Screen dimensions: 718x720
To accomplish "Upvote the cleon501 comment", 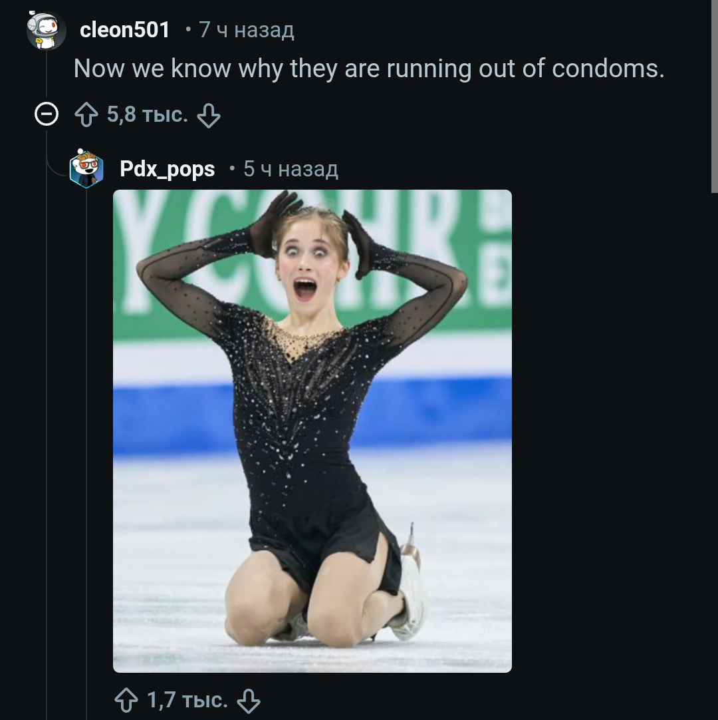I will (x=86, y=116).
